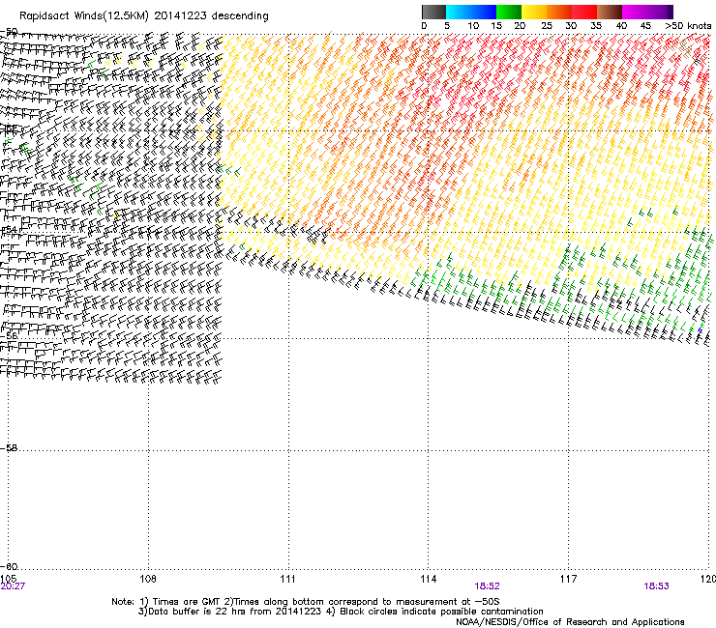The image size is (716, 628).
Task: Click the longitude label 111
Action: point(287,579)
